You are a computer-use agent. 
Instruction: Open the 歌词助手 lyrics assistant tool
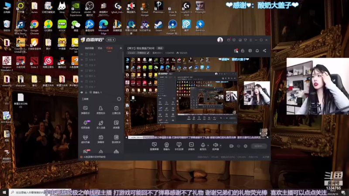pyautogui.click(x=116, y=139)
